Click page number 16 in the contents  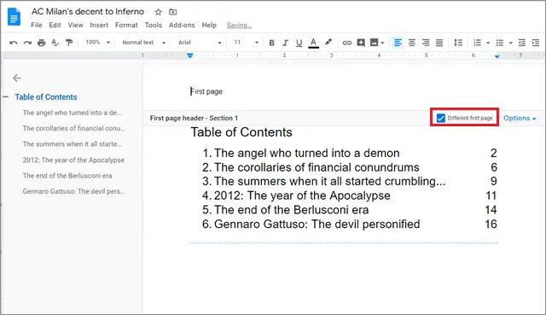pyautogui.click(x=491, y=224)
